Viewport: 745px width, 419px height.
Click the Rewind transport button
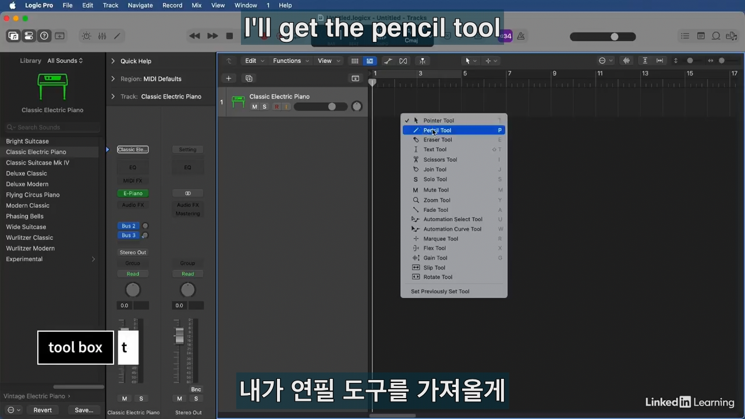[194, 36]
